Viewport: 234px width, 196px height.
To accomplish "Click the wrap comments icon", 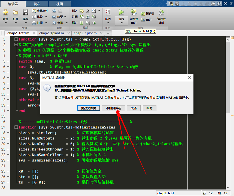I will [x=94, y=17].
